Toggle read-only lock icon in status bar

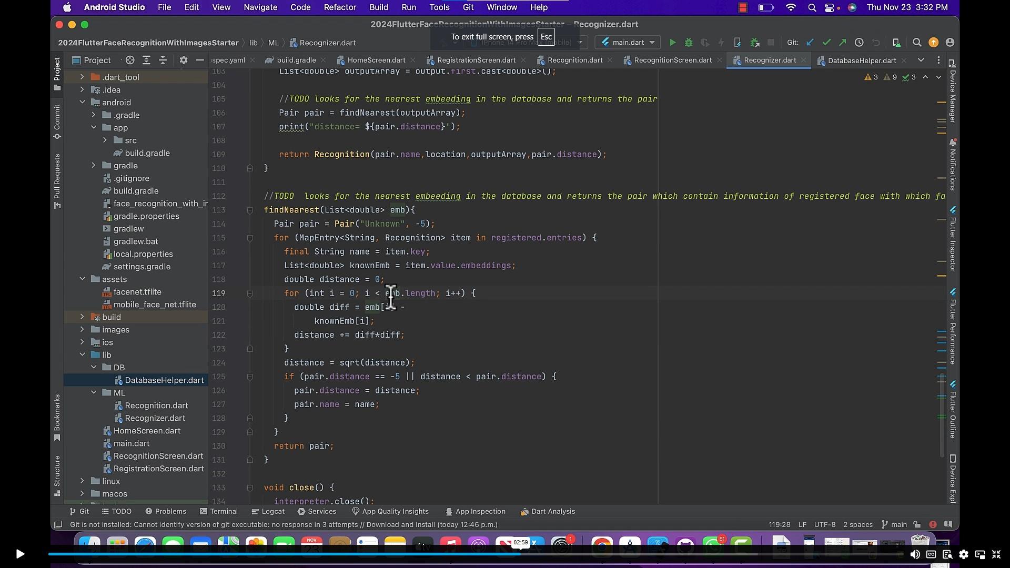click(917, 524)
